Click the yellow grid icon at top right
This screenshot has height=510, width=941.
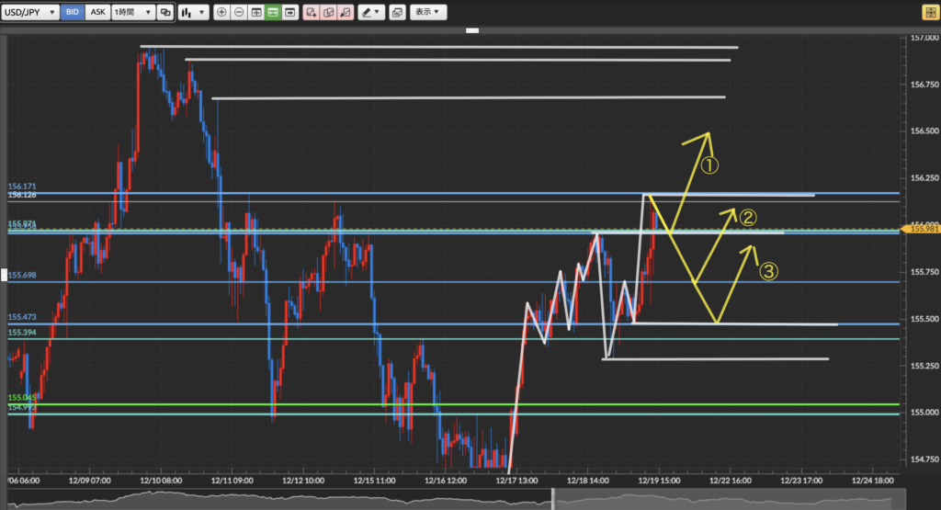(x=928, y=13)
